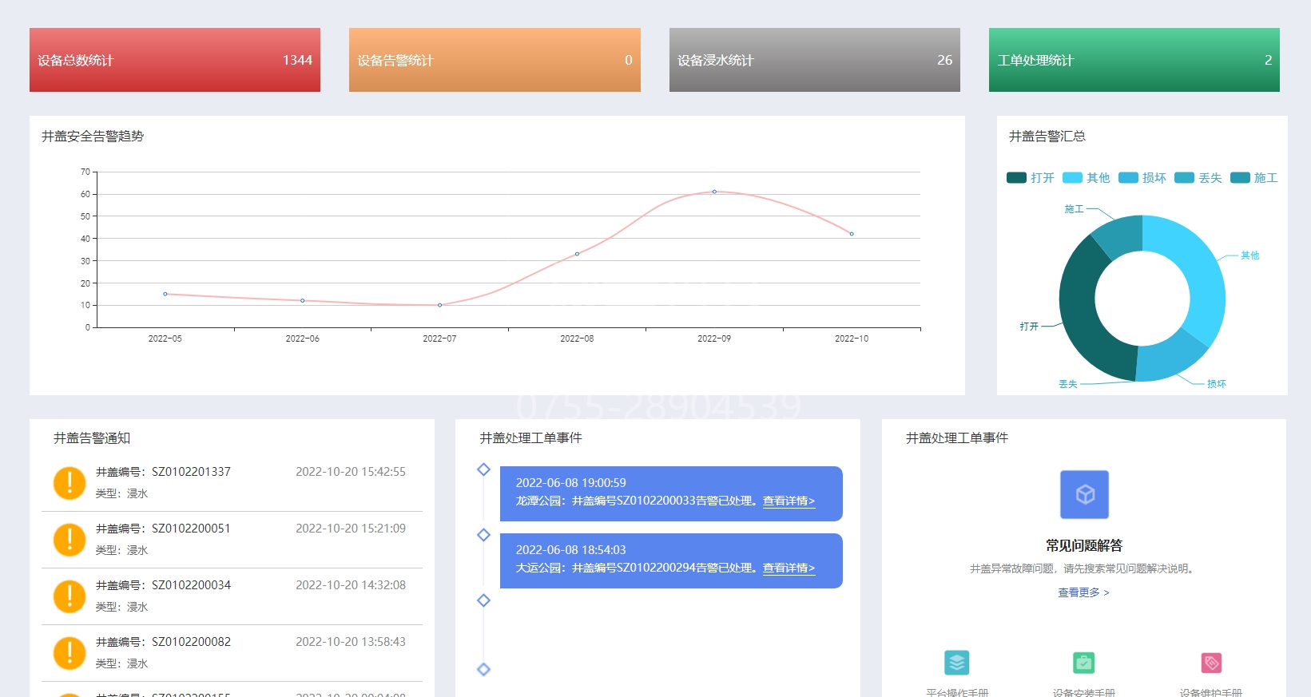The height and width of the screenshot is (697, 1311).
Task: Click timestamp 2022-10-20 15:21:09
Action: pyautogui.click(x=351, y=529)
